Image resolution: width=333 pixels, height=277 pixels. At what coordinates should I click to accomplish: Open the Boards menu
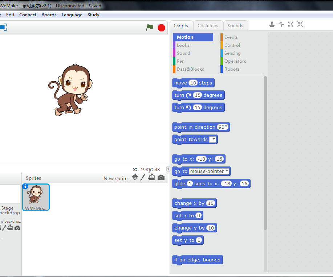click(49, 15)
